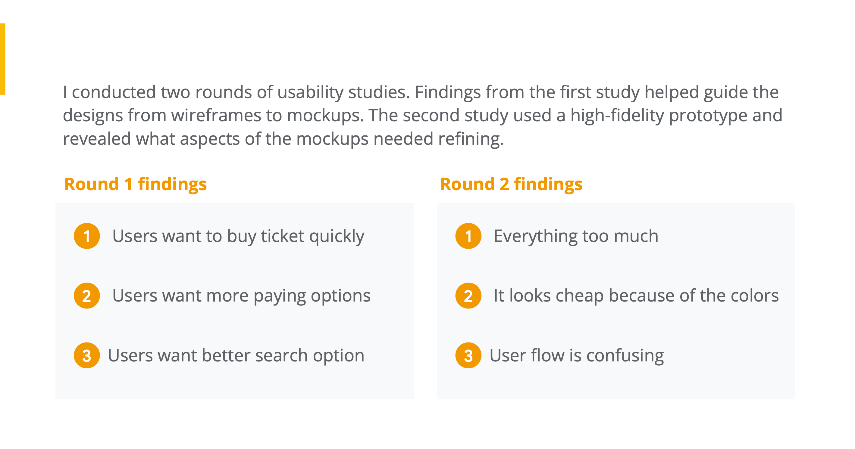Select "Users want more paying options" text

tap(241, 296)
